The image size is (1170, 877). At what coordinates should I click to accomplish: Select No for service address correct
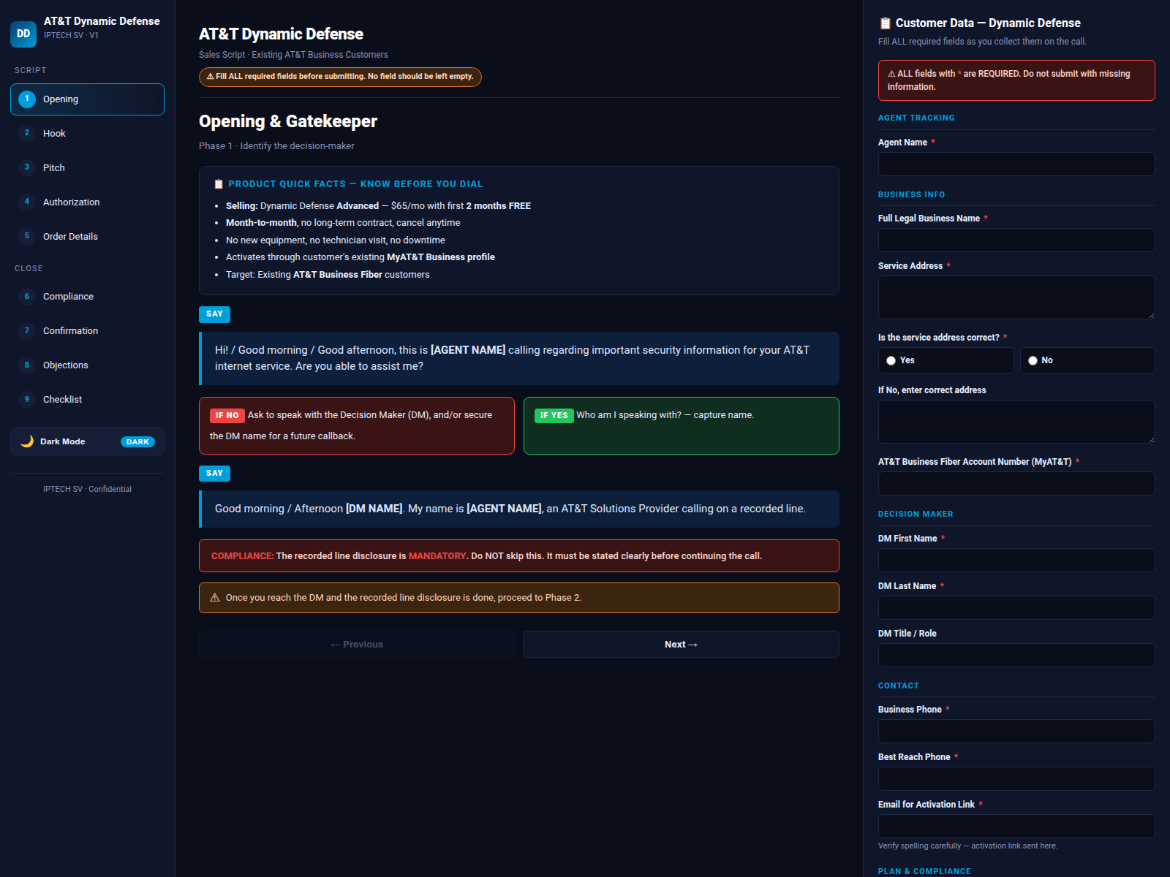tap(1087, 360)
